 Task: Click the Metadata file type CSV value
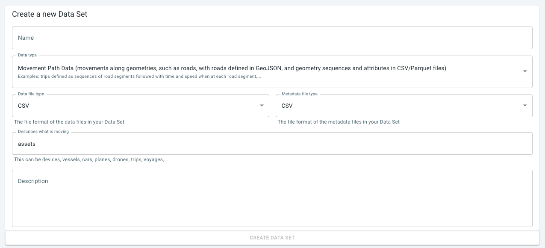(286, 105)
